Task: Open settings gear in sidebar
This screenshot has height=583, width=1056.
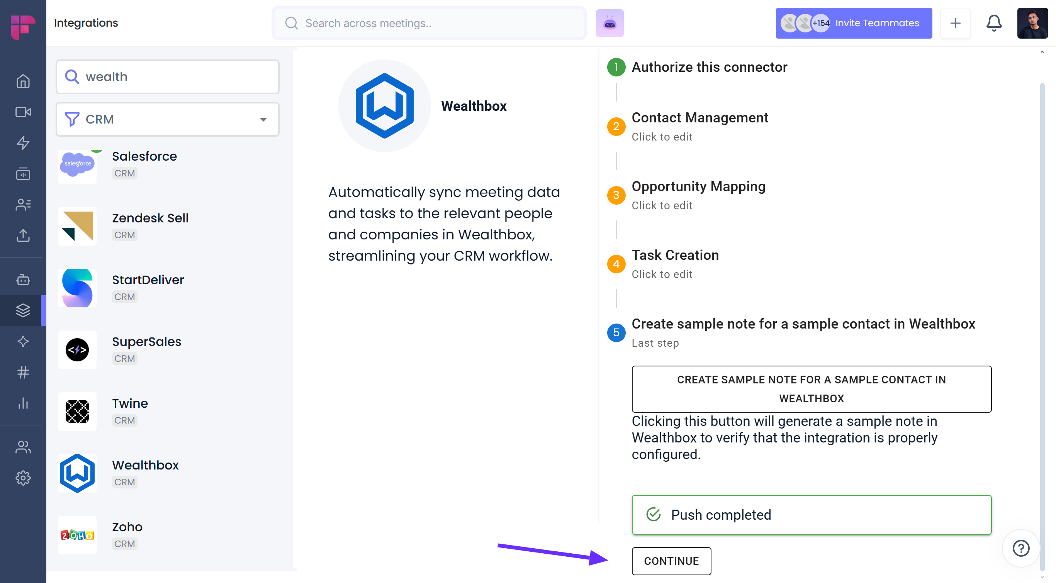Action: click(23, 478)
